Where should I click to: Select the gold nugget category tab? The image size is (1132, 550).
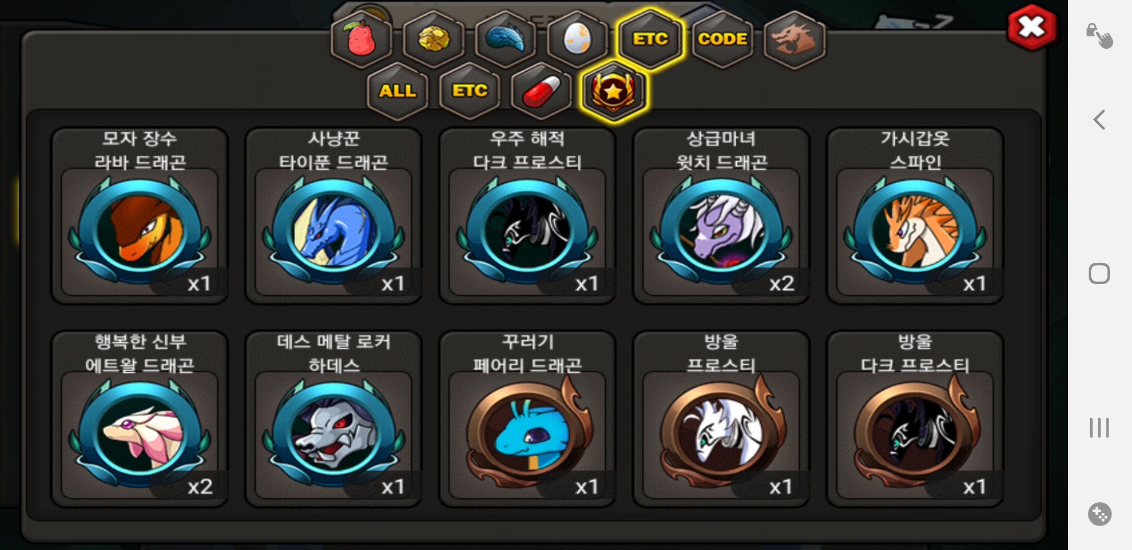tap(433, 39)
